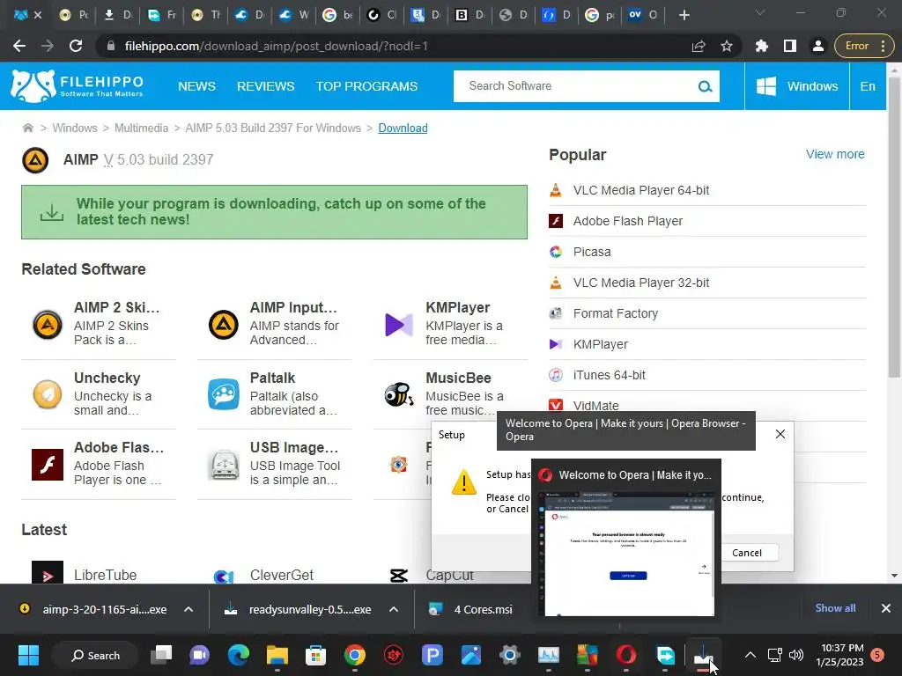
Task: Show hidden system tray icons
Action: (750, 655)
